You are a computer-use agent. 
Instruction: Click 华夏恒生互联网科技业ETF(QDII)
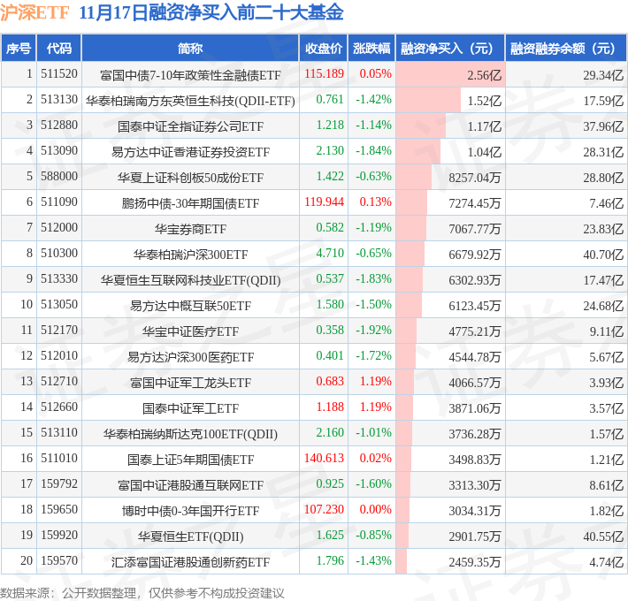[190, 280]
